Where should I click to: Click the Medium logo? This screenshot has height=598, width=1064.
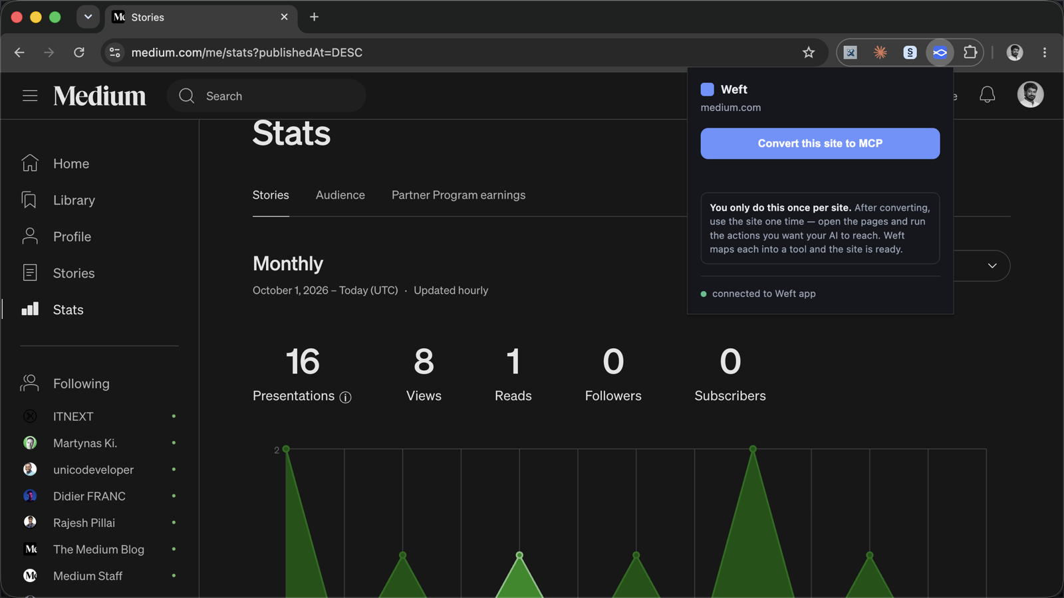[x=100, y=96]
